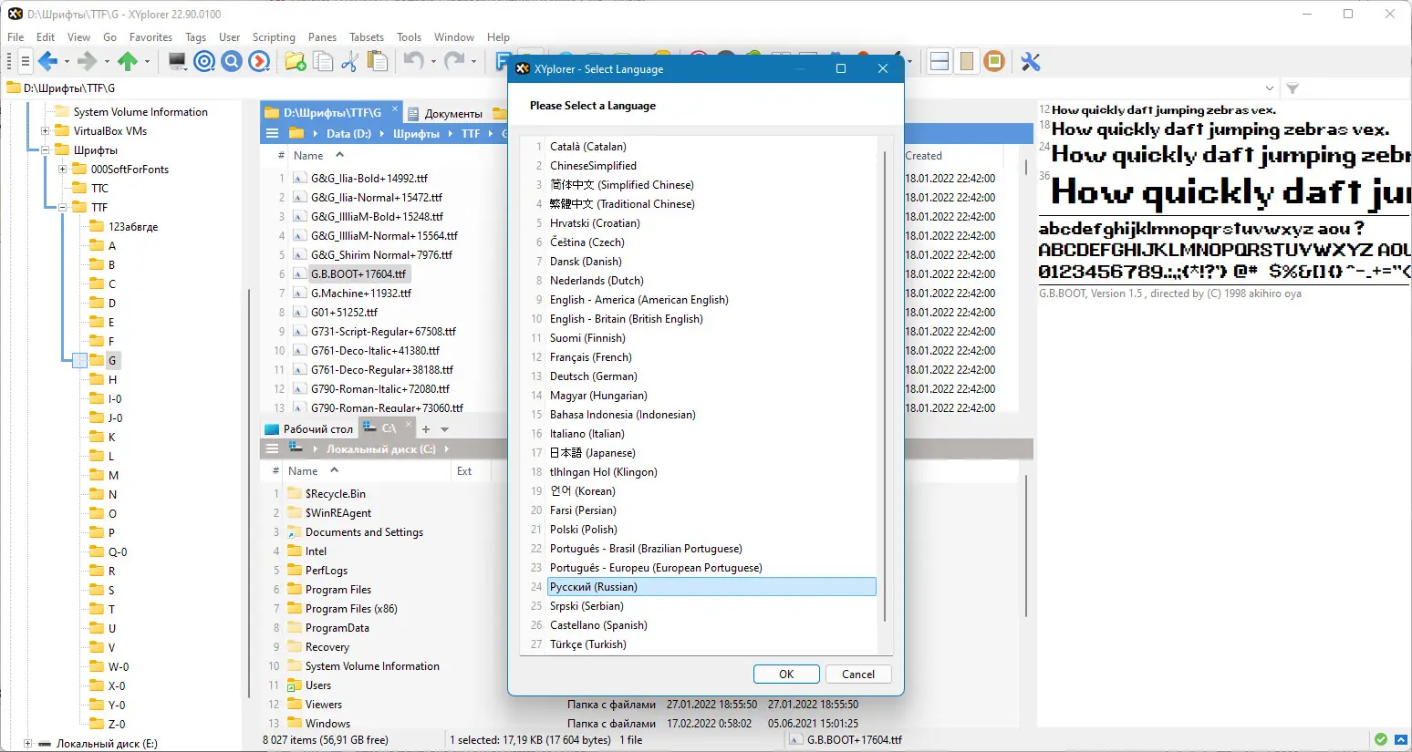Add a new tab with the plus button
This screenshot has width=1412, height=752.
[x=425, y=428]
